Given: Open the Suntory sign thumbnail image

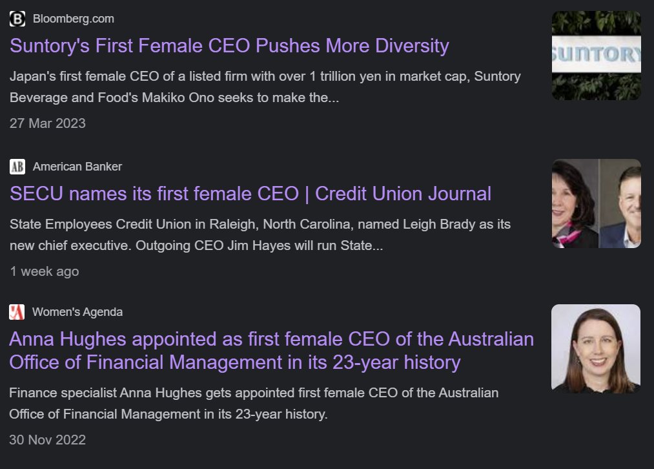Looking at the screenshot, I should pyautogui.click(x=596, y=56).
